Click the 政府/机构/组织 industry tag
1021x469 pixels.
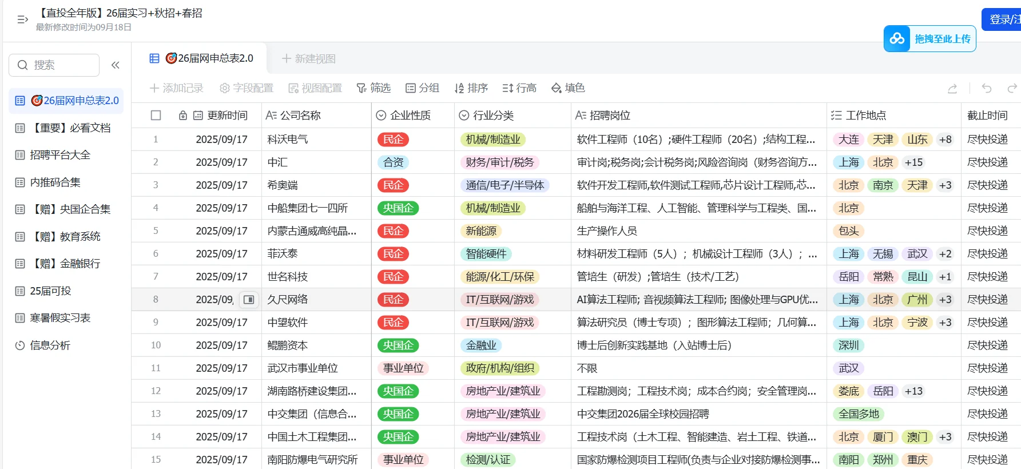click(x=500, y=368)
